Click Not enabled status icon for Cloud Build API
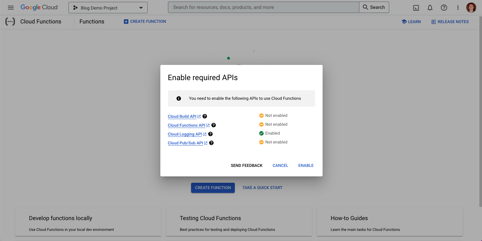This screenshot has height=241, width=482. click(x=261, y=116)
